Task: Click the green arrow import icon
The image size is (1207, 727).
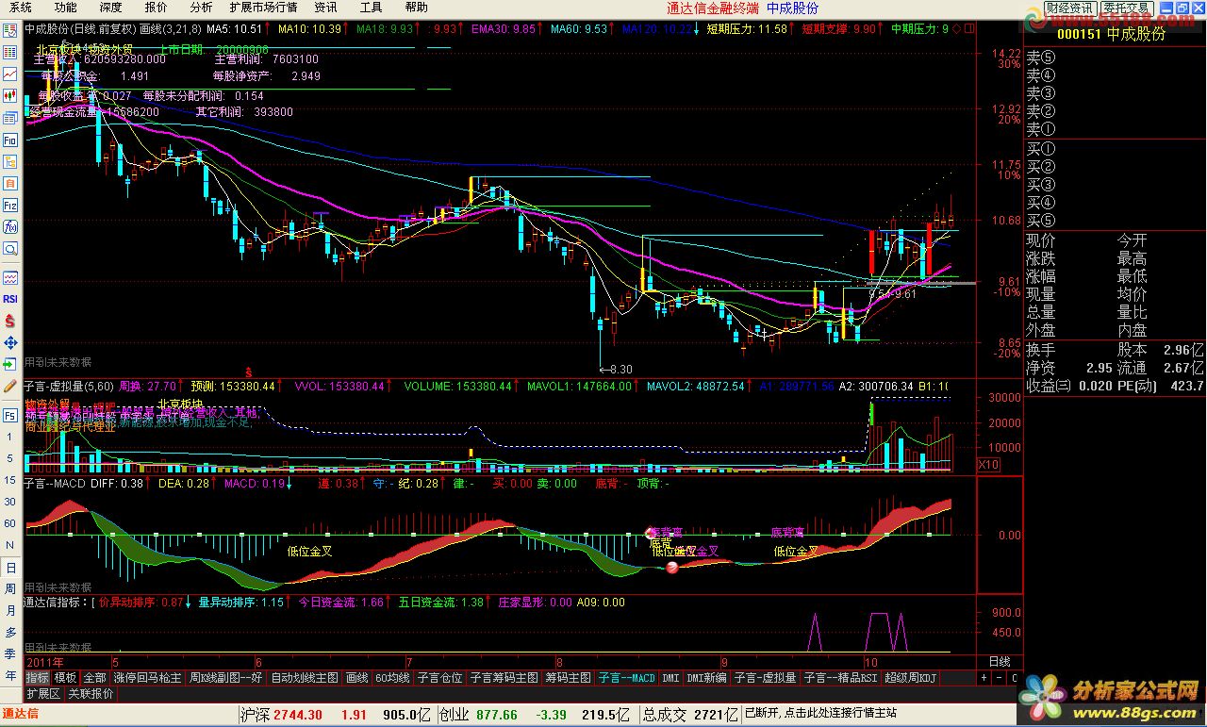Action: pos(10,364)
